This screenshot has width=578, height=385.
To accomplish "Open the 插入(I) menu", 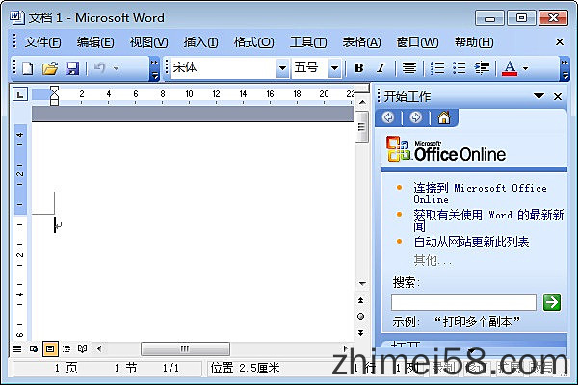I will click(x=200, y=42).
